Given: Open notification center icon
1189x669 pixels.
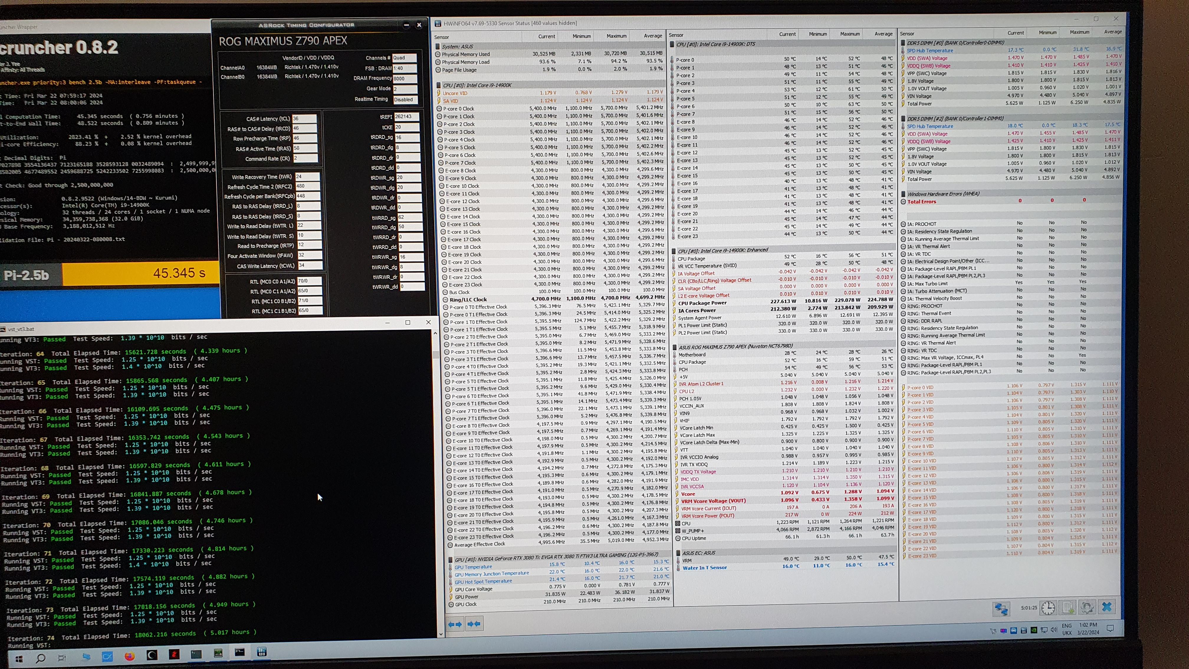Looking at the screenshot, I should pyautogui.click(x=1111, y=628).
